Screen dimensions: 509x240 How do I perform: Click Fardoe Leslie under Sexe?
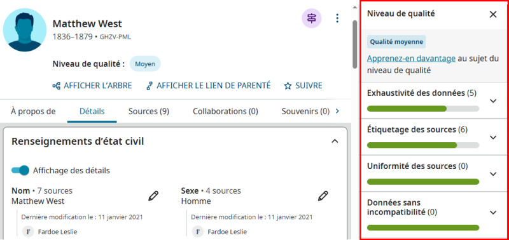click(227, 232)
